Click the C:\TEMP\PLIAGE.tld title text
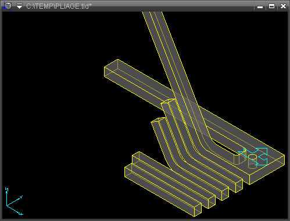 click(x=59, y=6)
